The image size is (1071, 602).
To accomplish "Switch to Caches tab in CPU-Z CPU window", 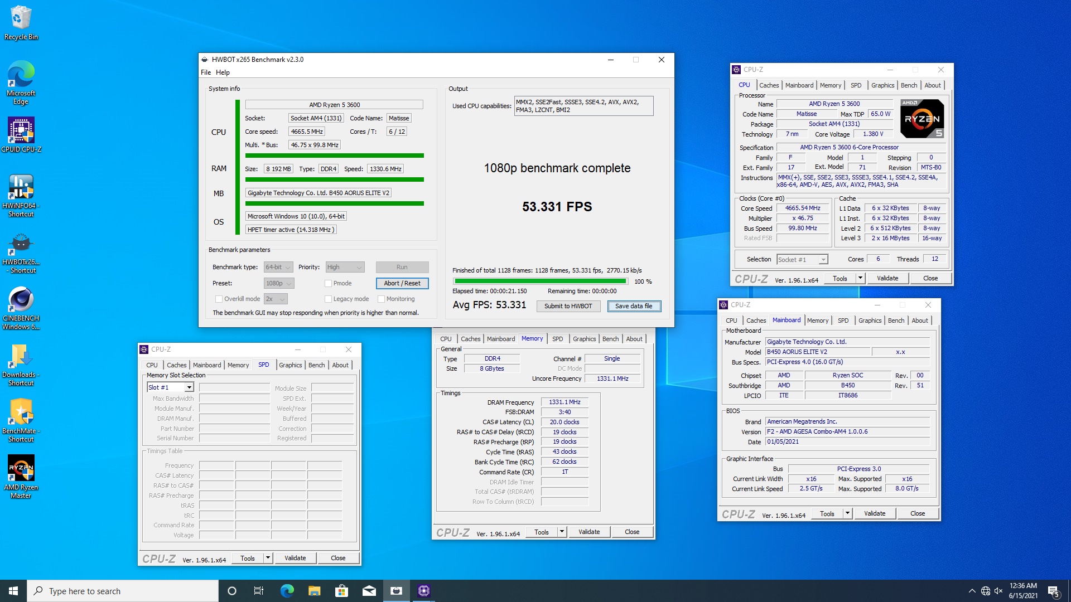I will click(769, 85).
